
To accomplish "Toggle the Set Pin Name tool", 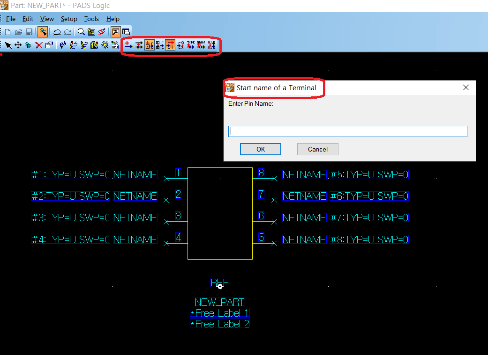I will click(170, 45).
